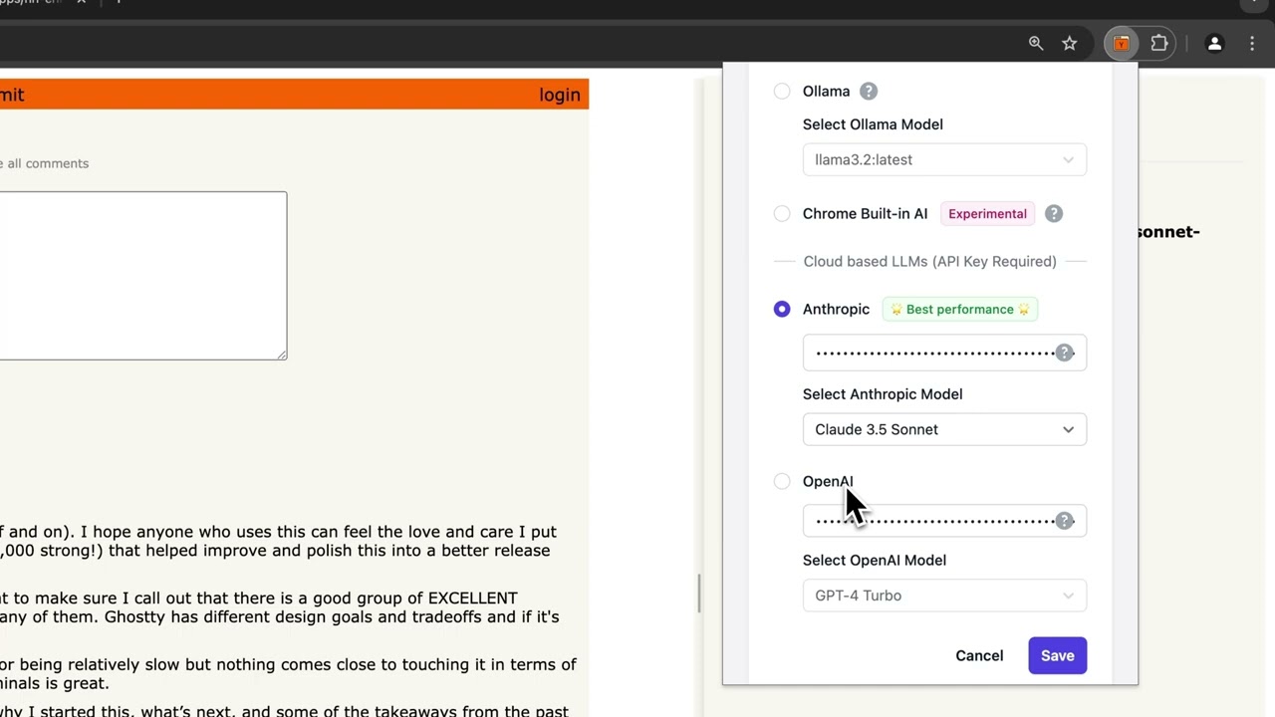Open the orange HN extension icon
This screenshot has width=1275, height=717.
click(x=1122, y=43)
